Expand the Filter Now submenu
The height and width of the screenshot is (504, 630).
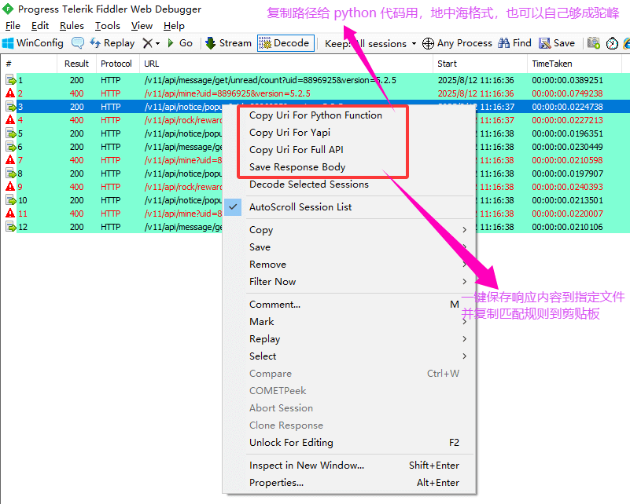(465, 282)
